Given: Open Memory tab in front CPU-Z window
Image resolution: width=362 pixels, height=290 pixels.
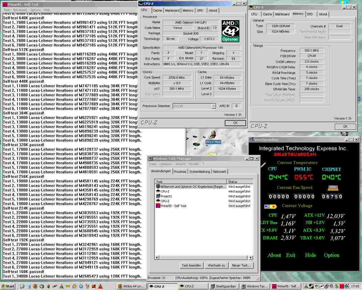Looking at the screenshot, I should click(x=188, y=10).
